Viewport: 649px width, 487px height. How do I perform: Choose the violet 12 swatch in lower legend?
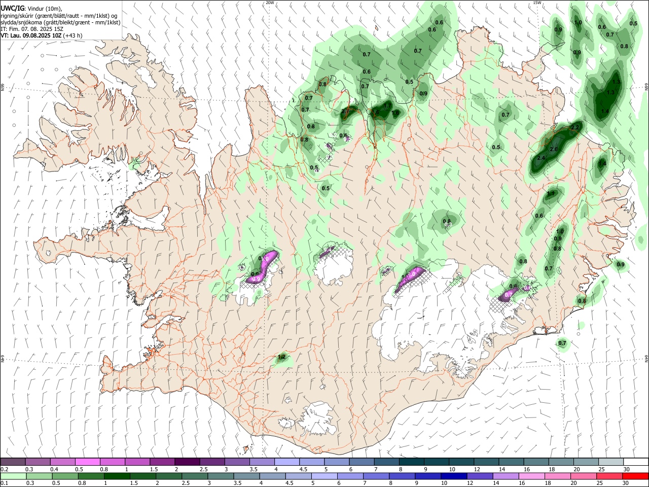click(x=480, y=476)
